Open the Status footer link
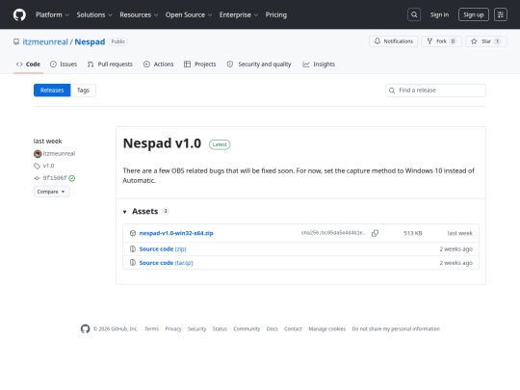520x390 pixels. (220, 328)
